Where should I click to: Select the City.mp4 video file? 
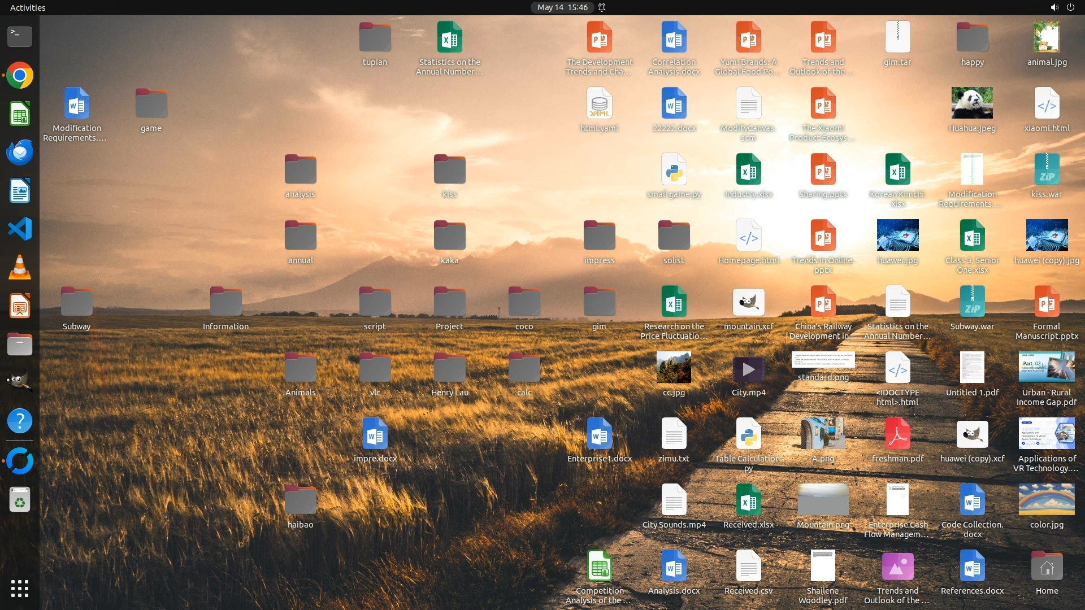tap(748, 369)
